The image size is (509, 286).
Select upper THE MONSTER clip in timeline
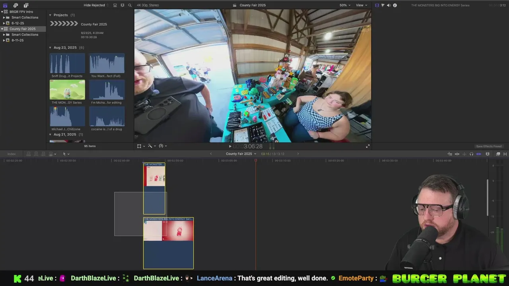pyautogui.click(x=154, y=189)
